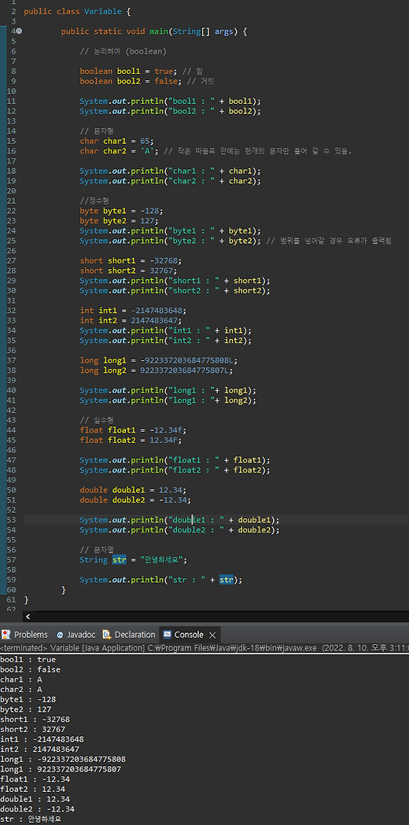Click line number 53 in the gutter
409x825 pixels.
(x=11, y=520)
